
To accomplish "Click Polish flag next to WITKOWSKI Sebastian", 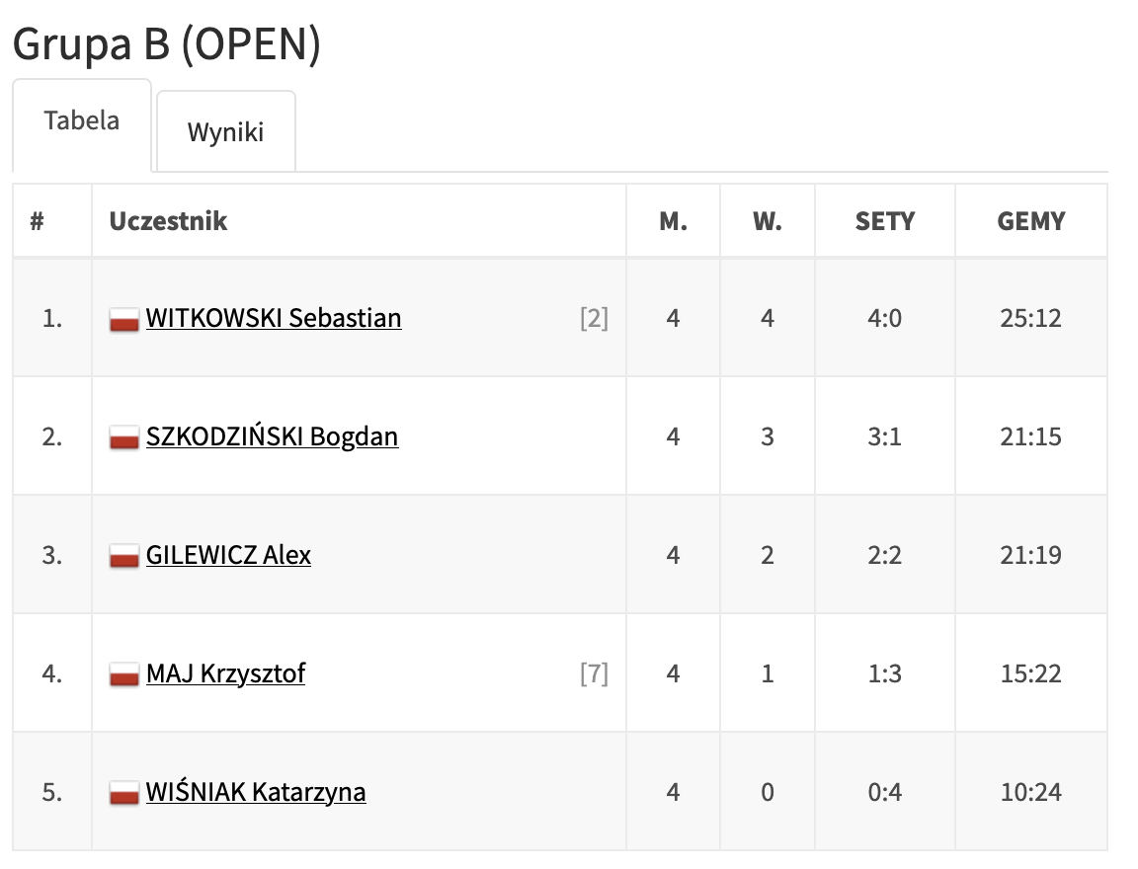I will point(124,320).
